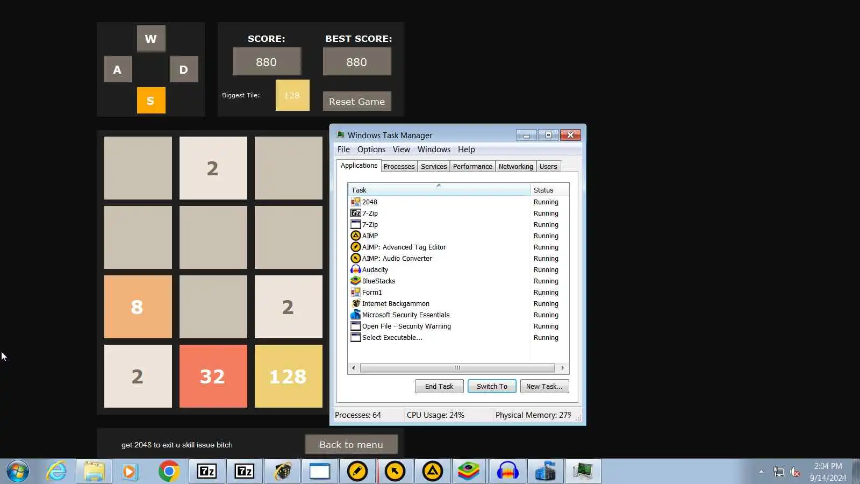This screenshot has width=860, height=484.
Task: Click the task list horizontal scrollbar thumb
Action: [x=457, y=368]
